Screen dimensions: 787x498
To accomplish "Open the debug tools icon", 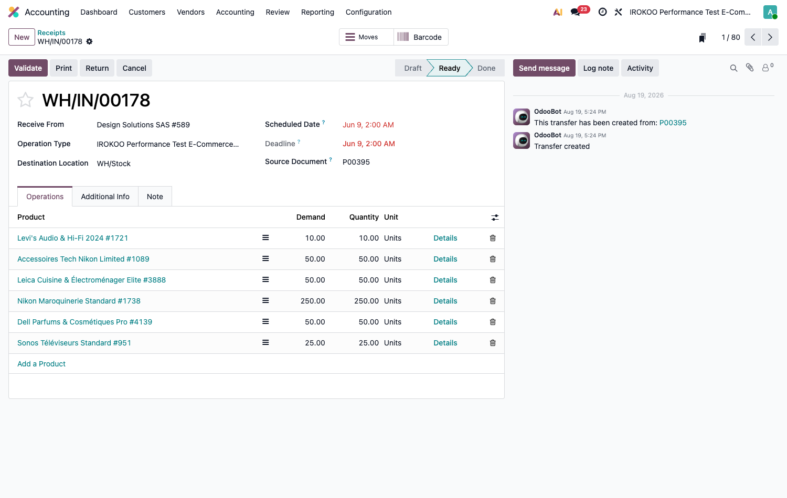I will (618, 12).
